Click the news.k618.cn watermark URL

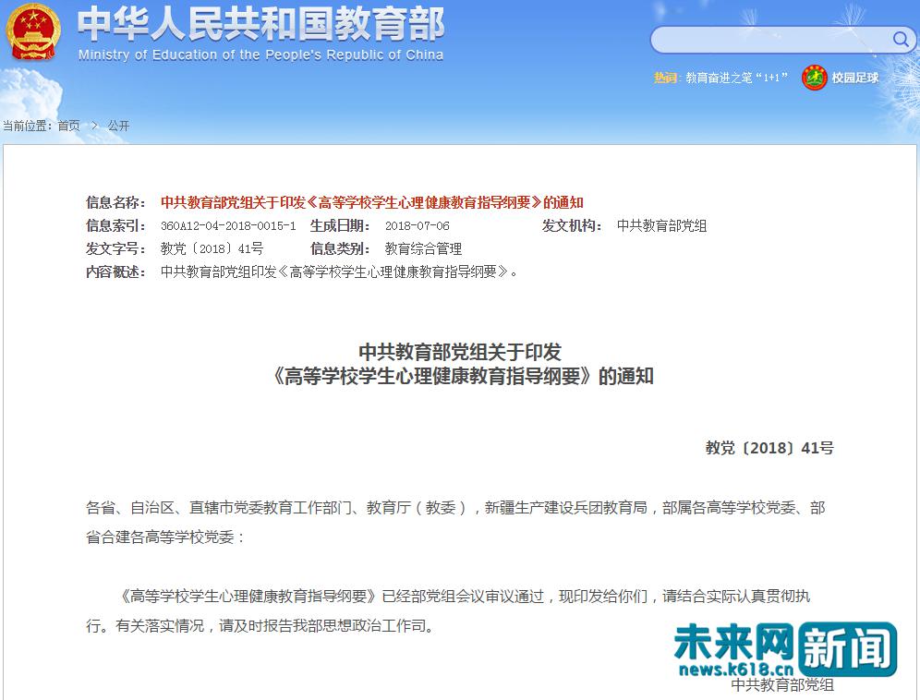(735, 670)
